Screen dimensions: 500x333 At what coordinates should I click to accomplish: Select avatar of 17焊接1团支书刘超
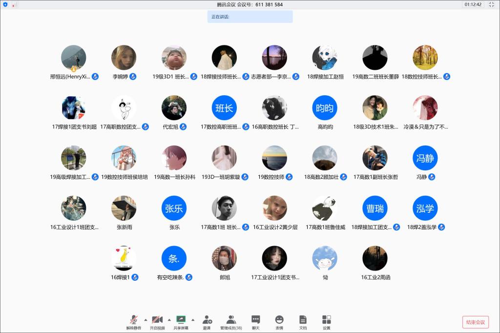(74, 108)
